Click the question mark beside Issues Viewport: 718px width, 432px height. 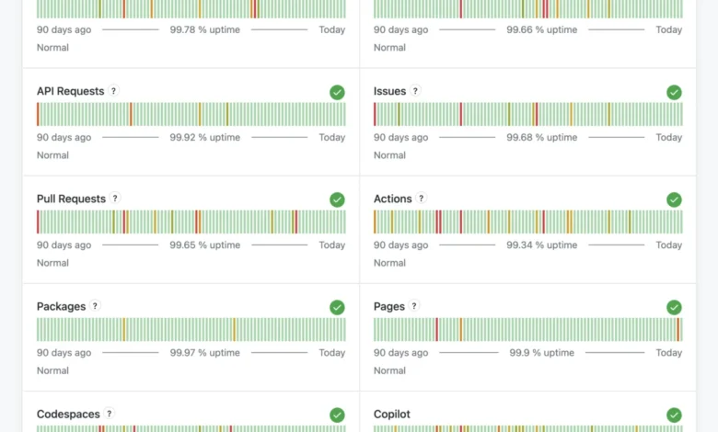click(415, 91)
